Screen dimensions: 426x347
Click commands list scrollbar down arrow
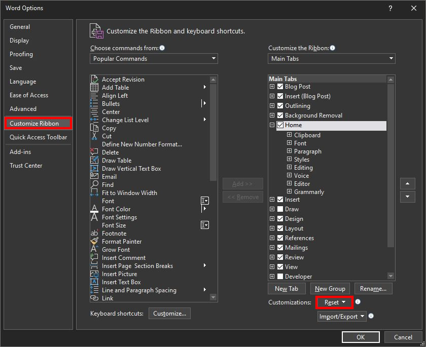tap(214, 298)
